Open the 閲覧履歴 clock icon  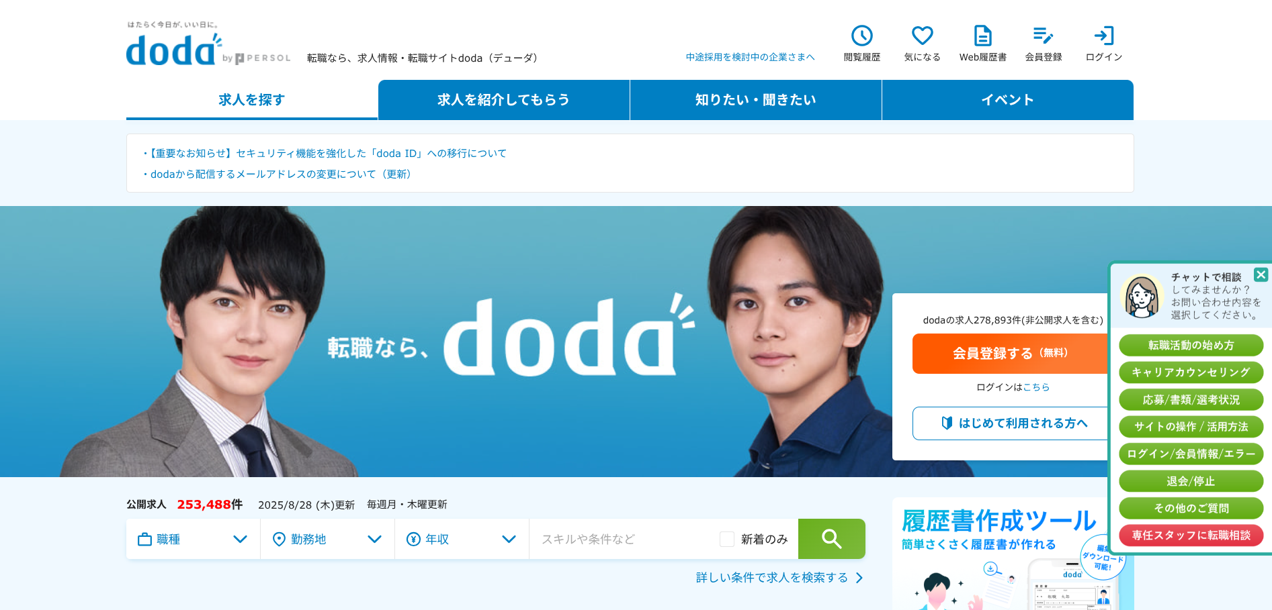coord(861,36)
